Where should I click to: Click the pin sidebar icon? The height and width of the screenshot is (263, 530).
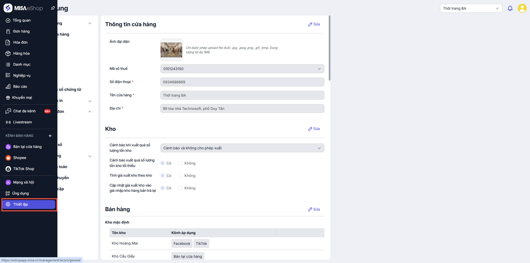[53, 8]
